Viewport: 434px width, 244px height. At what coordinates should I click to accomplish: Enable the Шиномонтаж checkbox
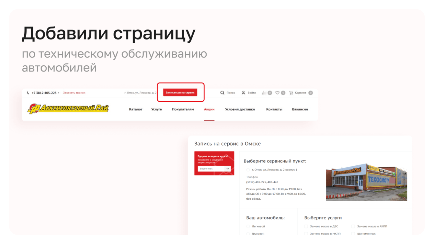(x=353, y=234)
